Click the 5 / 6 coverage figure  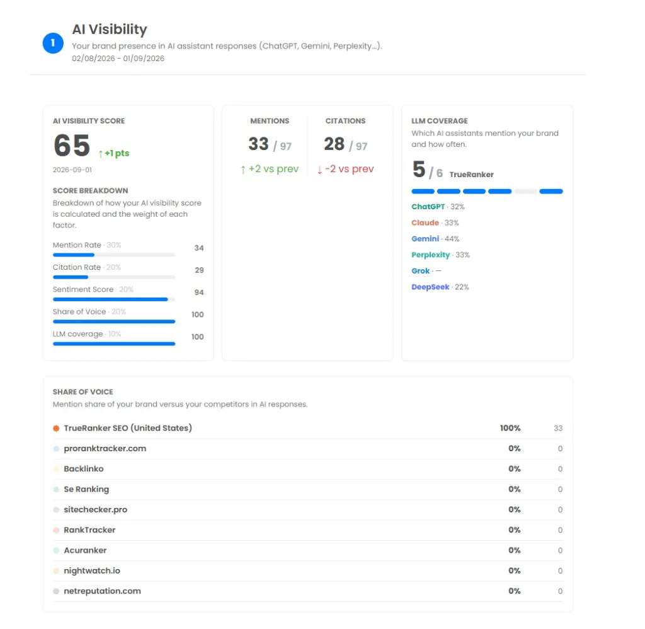[428, 170]
